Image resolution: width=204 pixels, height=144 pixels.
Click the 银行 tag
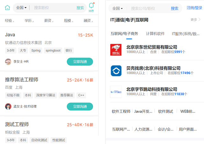pyautogui.click(x=69, y=51)
